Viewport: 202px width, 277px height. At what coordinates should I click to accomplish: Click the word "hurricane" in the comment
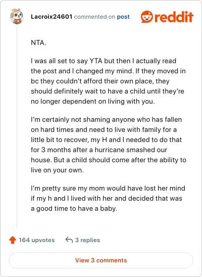(110, 150)
